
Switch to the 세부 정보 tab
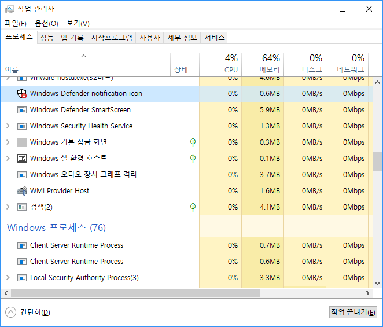182,38
